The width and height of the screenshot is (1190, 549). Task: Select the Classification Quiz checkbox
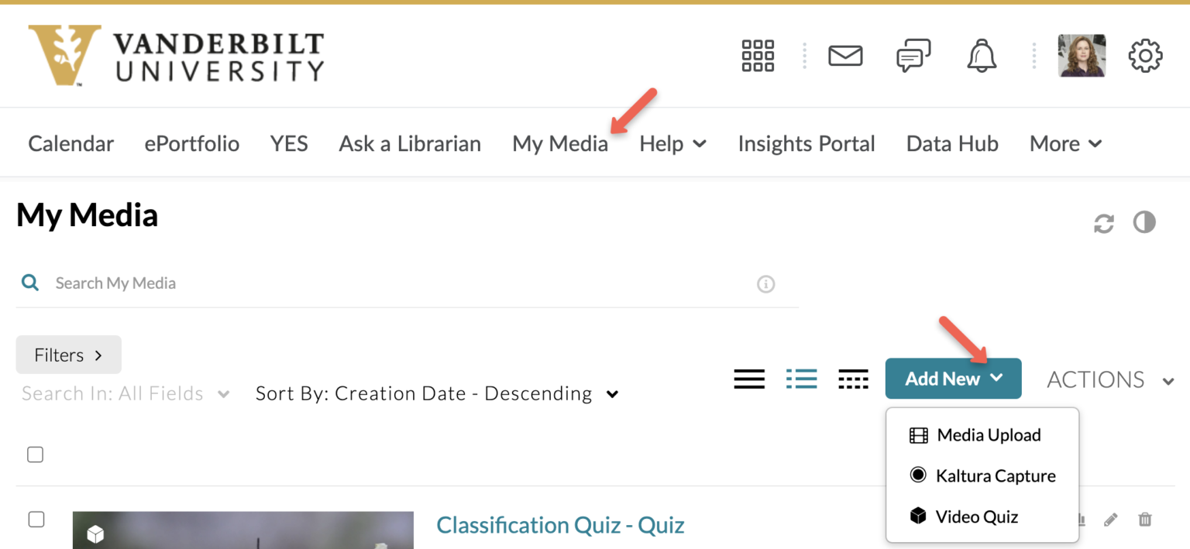[36, 520]
